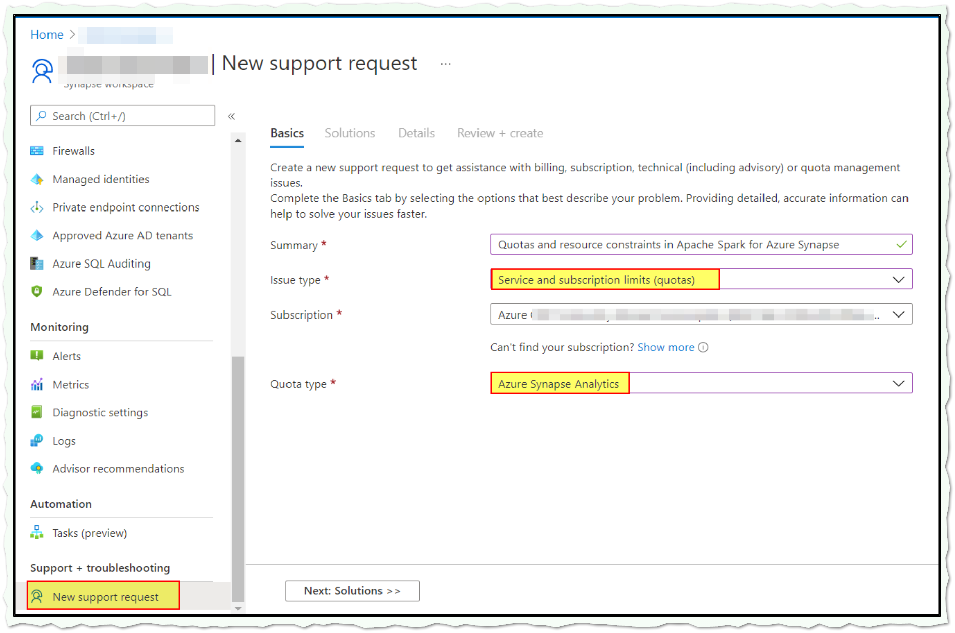This screenshot has height=633, width=955.
Task: Navigate to Home via breadcrumb
Action: coord(46,34)
